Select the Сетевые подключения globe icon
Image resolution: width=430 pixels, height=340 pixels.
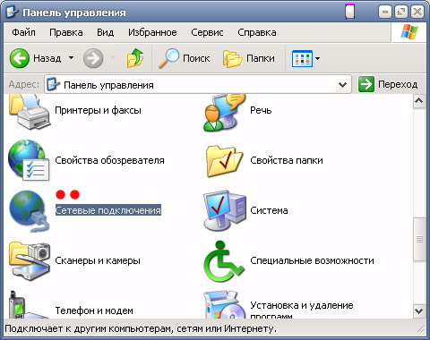coord(29,211)
